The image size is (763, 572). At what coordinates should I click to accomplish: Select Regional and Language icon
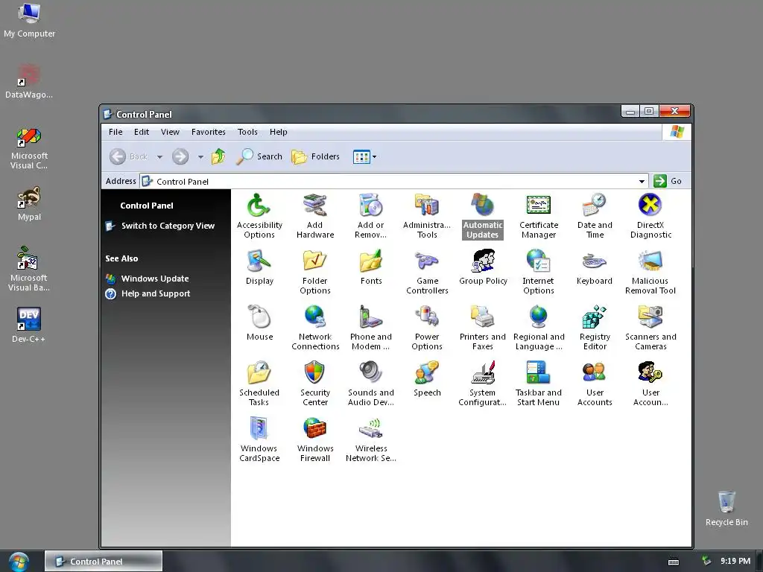pyautogui.click(x=538, y=328)
